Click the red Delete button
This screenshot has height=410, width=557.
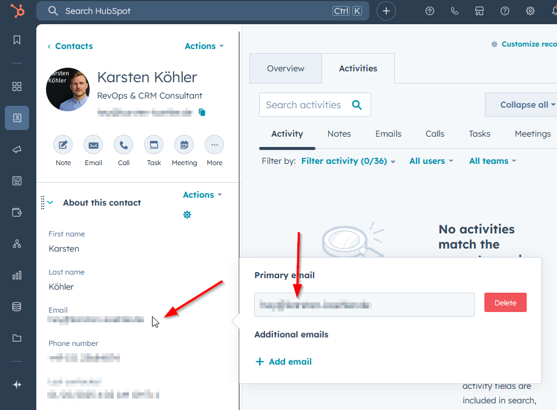pyautogui.click(x=505, y=302)
